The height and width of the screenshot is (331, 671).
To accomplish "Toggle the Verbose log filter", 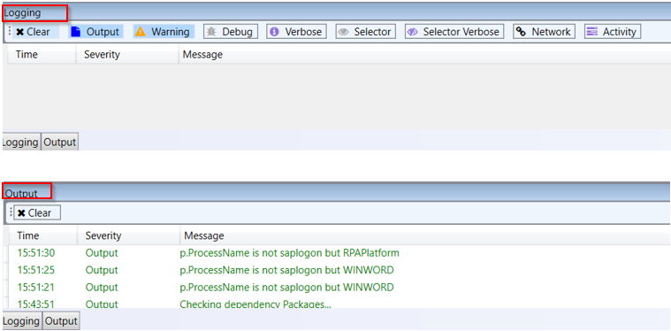I will 296,32.
